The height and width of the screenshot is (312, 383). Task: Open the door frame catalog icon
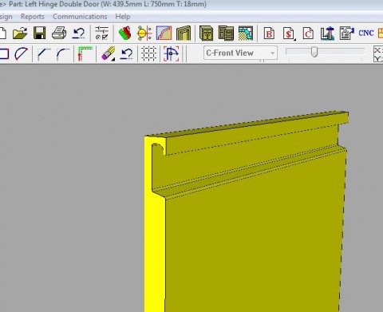tap(184, 34)
